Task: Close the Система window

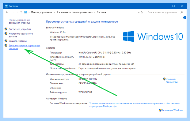Action: tap(182, 6)
